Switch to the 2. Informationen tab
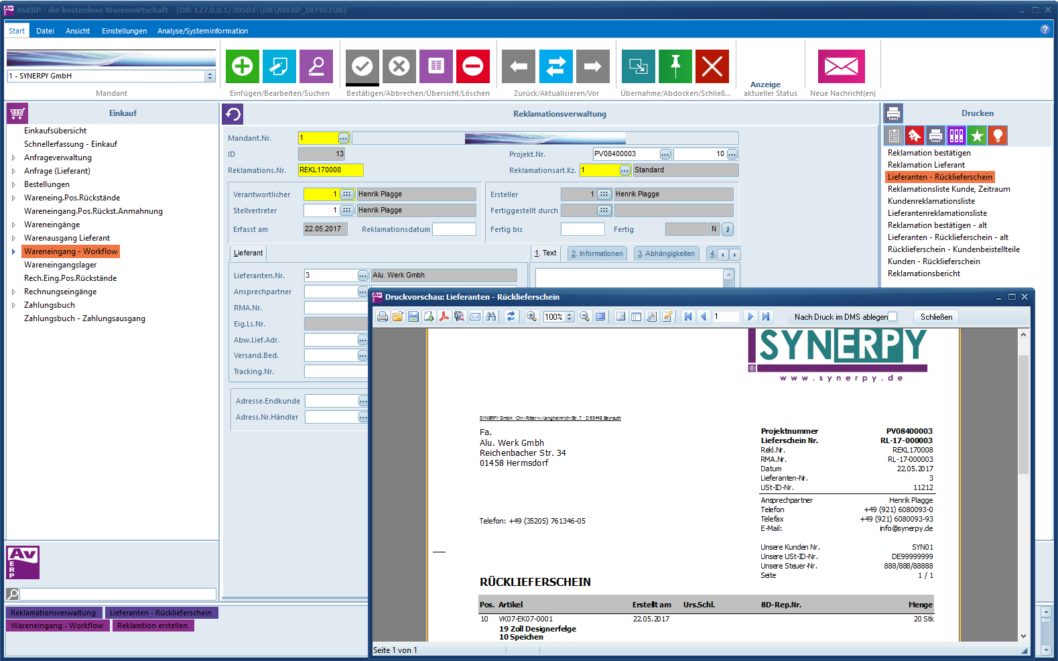1058x661 pixels. (x=596, y=253)
